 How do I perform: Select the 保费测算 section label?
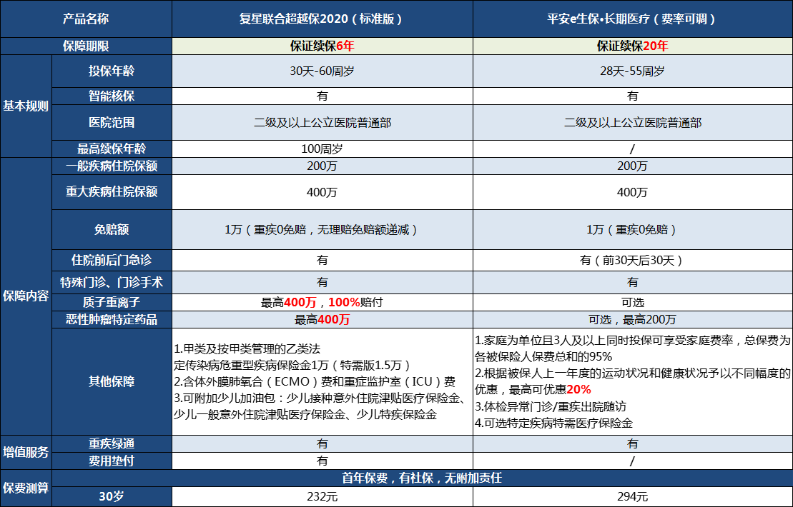[x=26, y=488]
